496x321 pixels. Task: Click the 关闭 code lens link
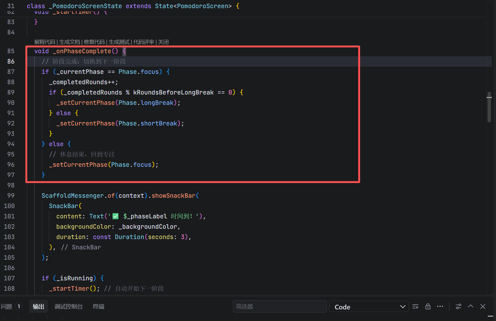point(163,42)
